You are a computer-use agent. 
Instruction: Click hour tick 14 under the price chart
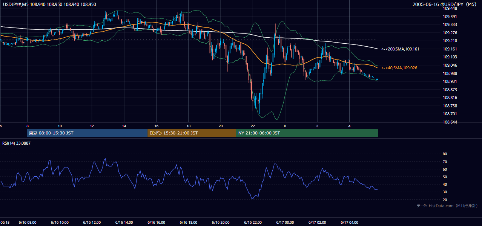coord(124,126)
